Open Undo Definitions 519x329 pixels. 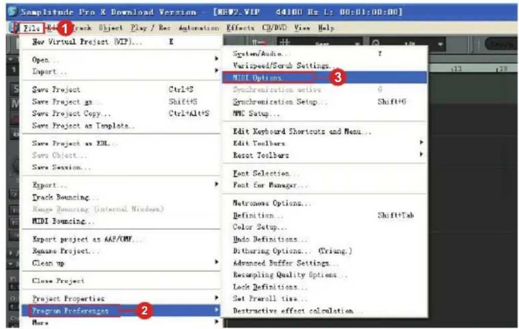325,239
